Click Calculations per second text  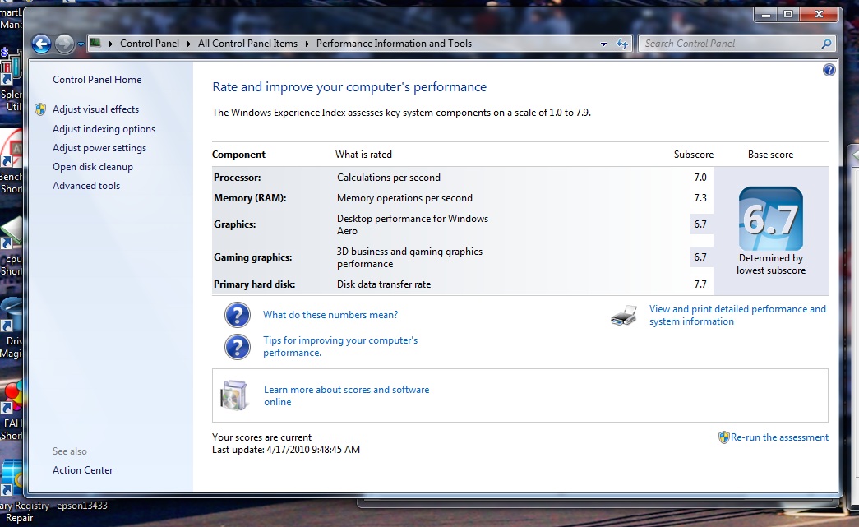[x=389, y=178]
